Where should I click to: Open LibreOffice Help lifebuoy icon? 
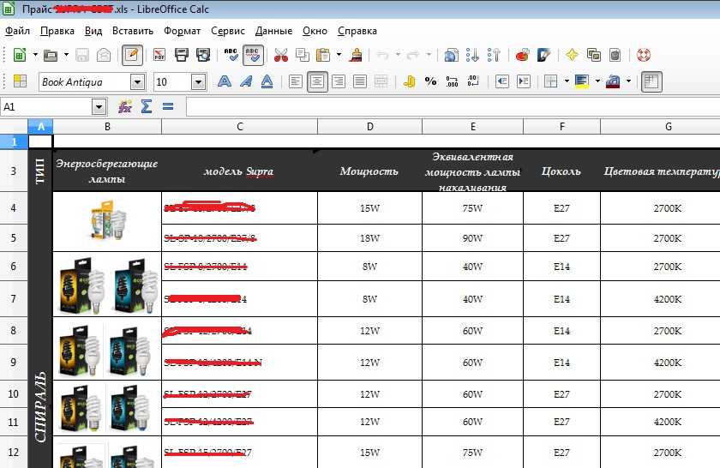pos(644,56)
